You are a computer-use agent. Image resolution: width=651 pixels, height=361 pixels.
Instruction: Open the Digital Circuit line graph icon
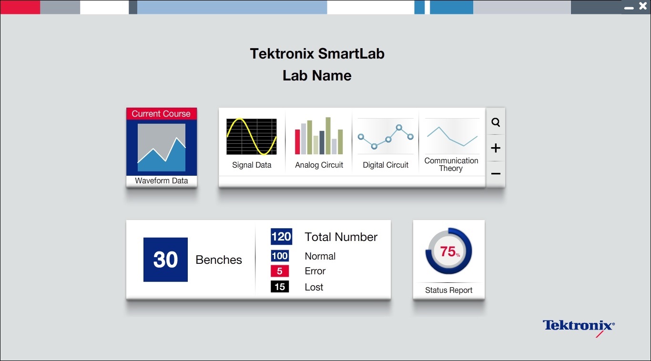tap(386, 137)
